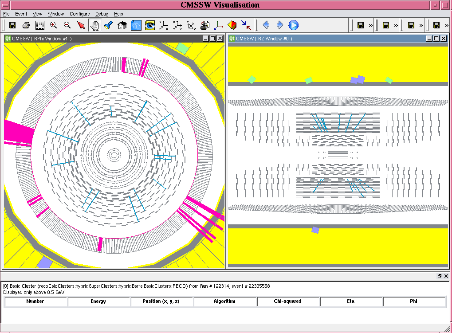
Task: Open the table grid view icon
Action: tap(40, 25)
